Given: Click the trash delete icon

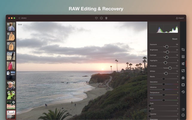Looking at the screenshot, I should pos(106,18).
